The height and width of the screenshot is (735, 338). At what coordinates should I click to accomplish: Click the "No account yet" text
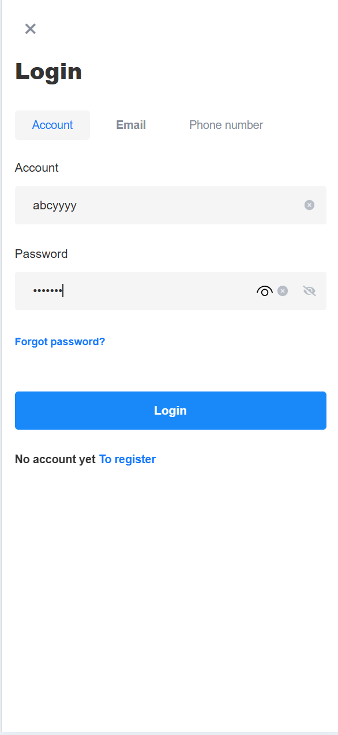pos(55,459)
